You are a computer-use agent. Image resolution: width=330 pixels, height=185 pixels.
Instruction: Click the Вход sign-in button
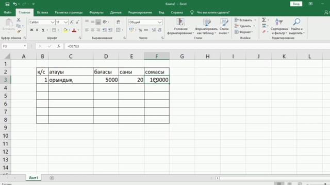296,4
